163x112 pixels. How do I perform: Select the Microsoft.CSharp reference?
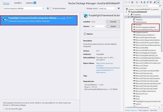[142, 66]
